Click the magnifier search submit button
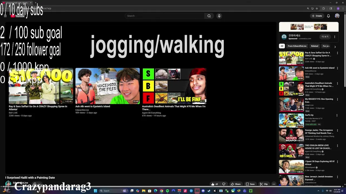This screenshot has width=346, height=194. (x=209, y=16)
